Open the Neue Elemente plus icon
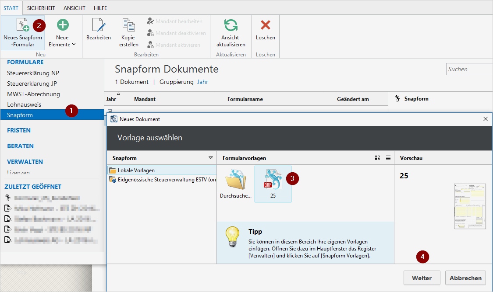 click(63, 25)
